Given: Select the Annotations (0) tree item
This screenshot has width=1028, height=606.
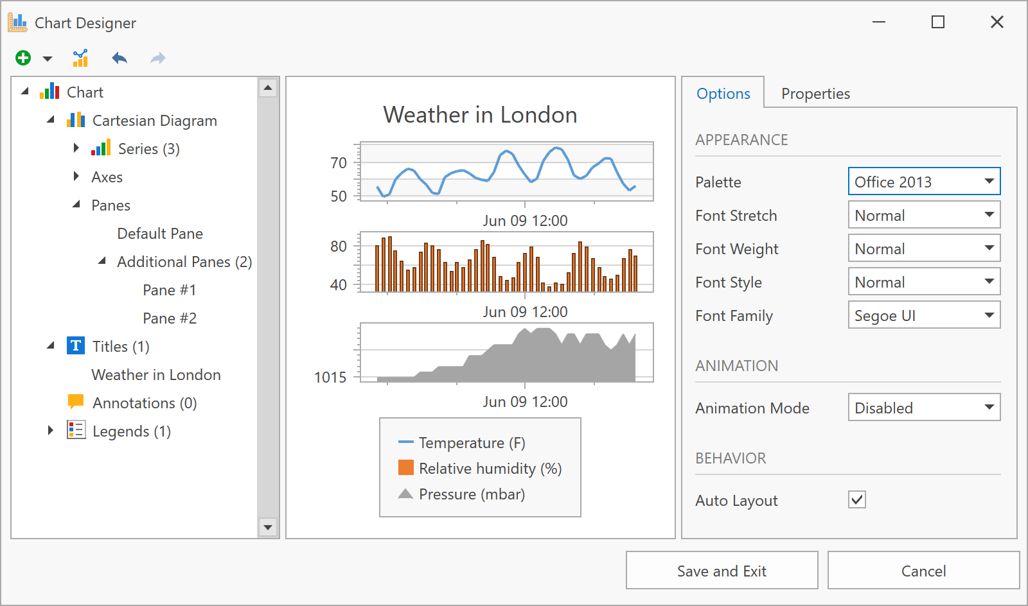Looking at the screenshot, I should pyautogui.click(x=145, y=403).
